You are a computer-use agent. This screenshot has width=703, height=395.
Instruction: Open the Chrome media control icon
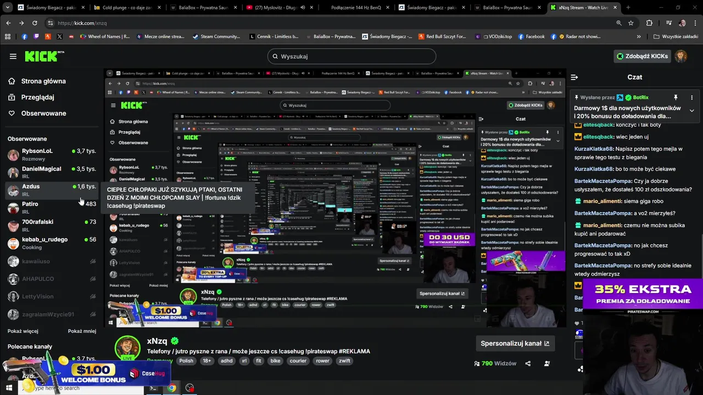tap(668, 23)
